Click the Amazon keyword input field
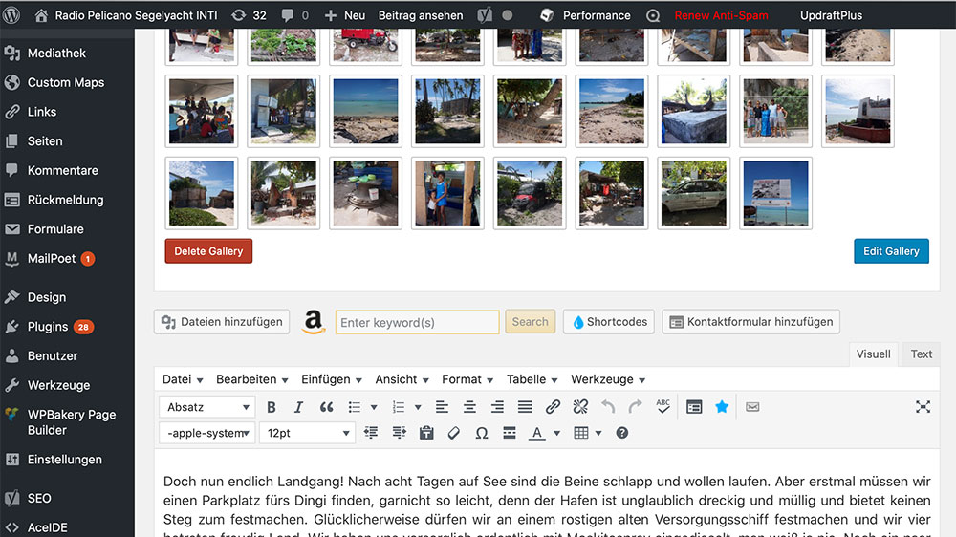Image resolution: width=956 pixels, height=537 pixels. click(x=417, y=322)
